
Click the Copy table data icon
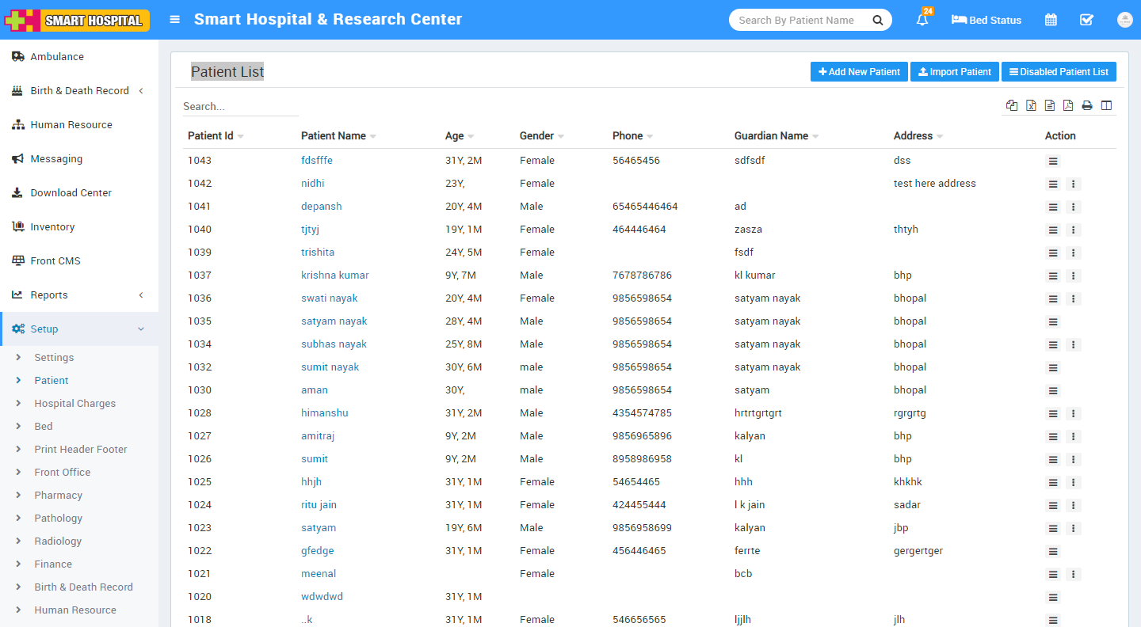tap(1012, 105)
